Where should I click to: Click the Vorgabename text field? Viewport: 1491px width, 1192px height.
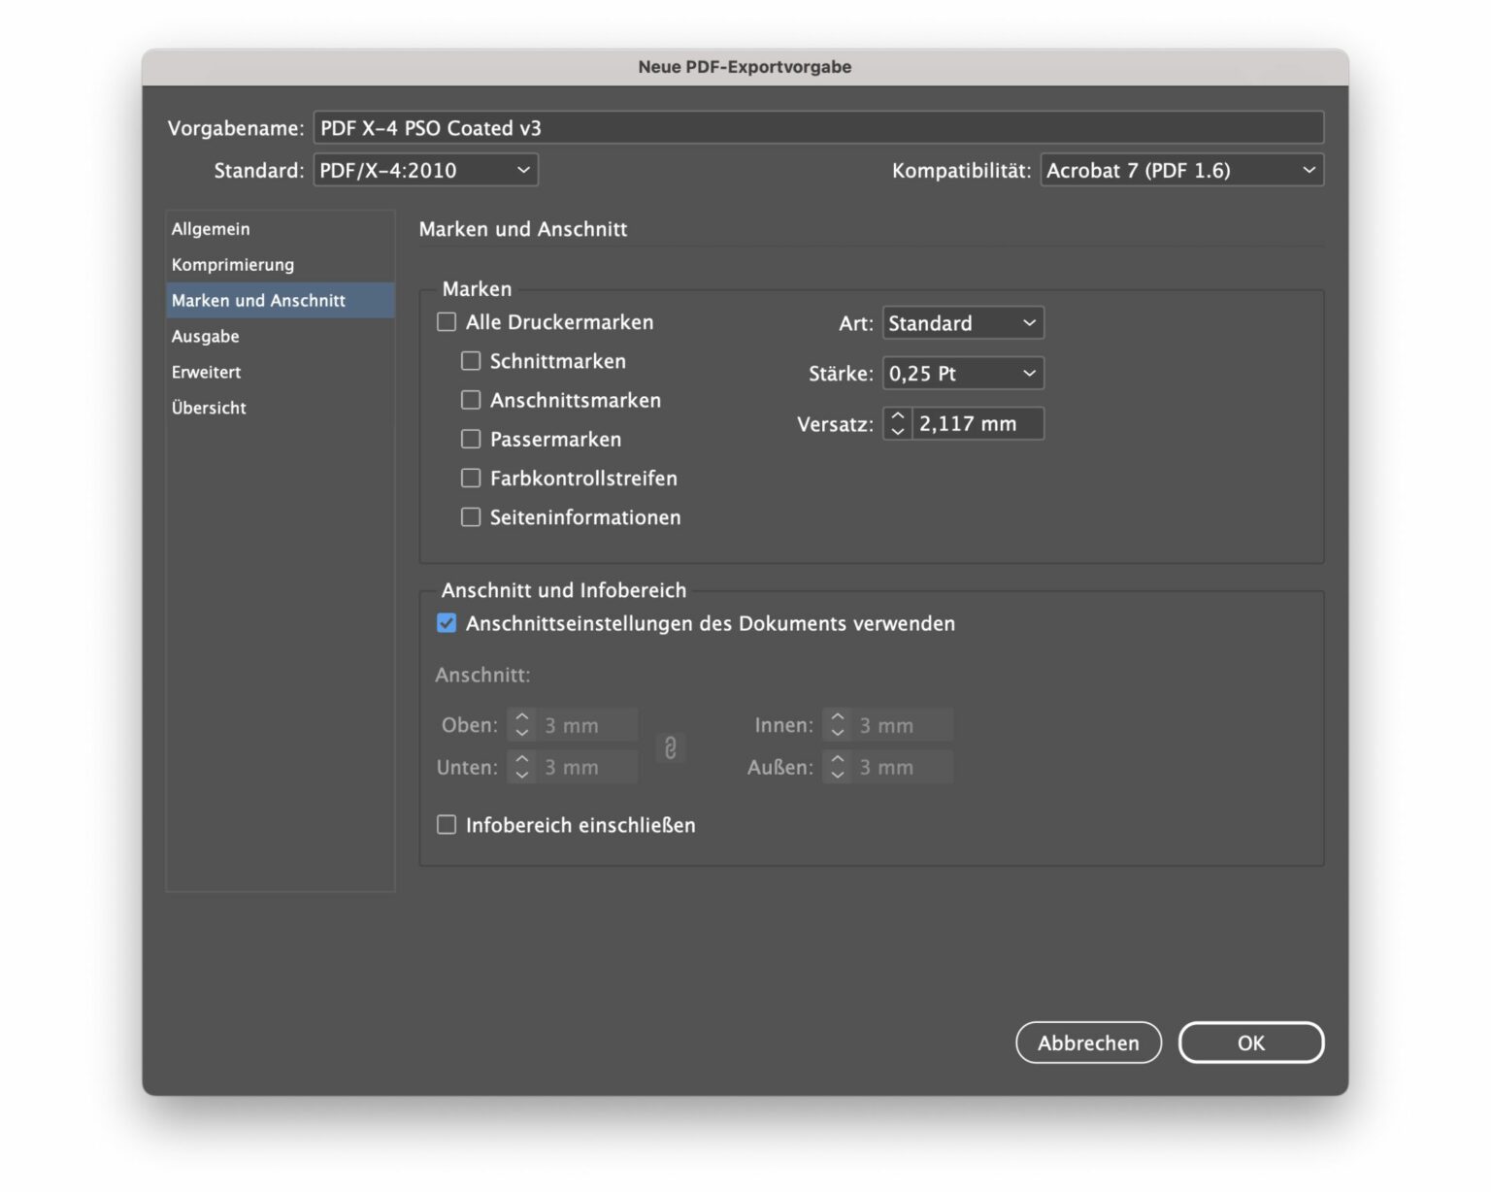[818, 128]
